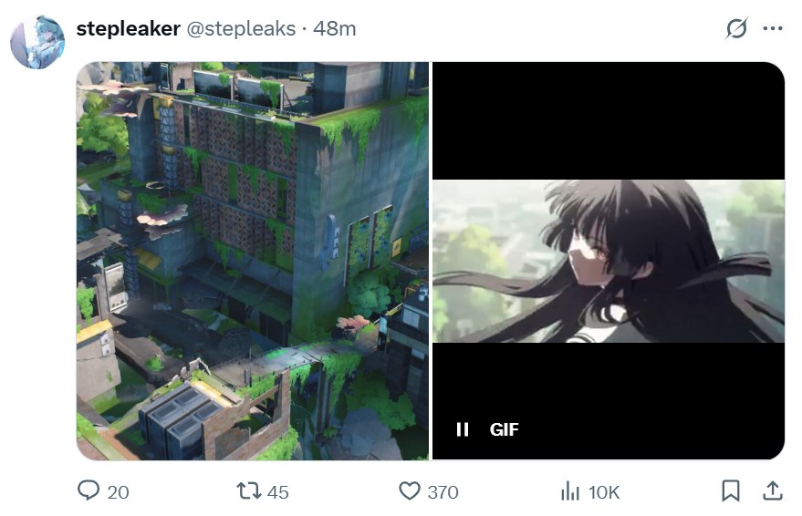
Task: View the overgrown building image
Action: pos(253,261)
